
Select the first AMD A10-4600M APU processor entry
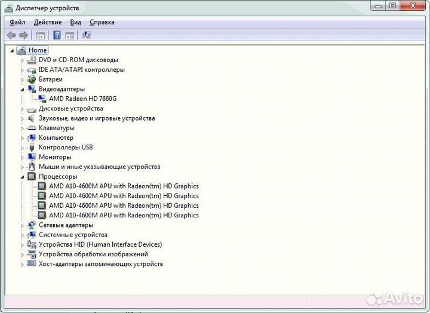tap(123, 186)
